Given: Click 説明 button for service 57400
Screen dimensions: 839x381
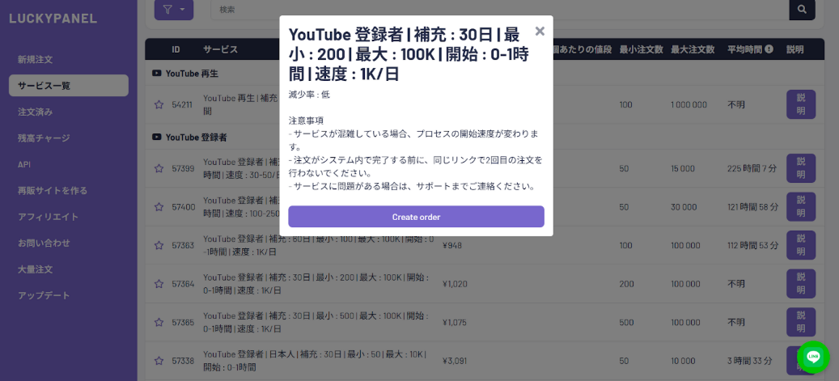Looking at the screenshot, I should tap(800, 206).
